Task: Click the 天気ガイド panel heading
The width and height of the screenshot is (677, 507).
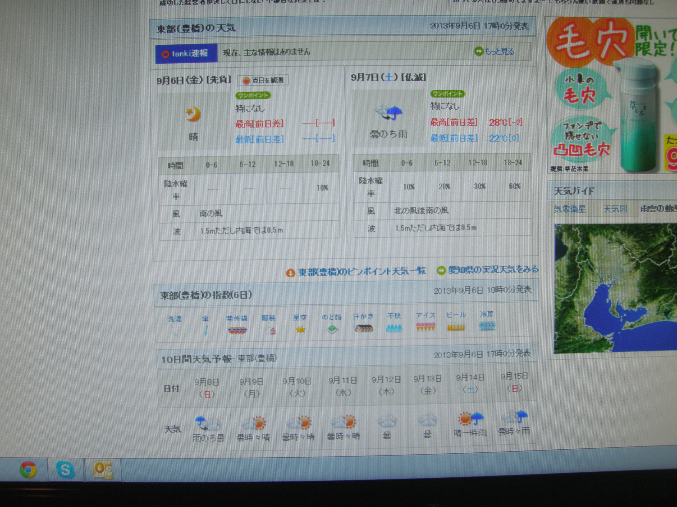Action: [x=574, y=191]
